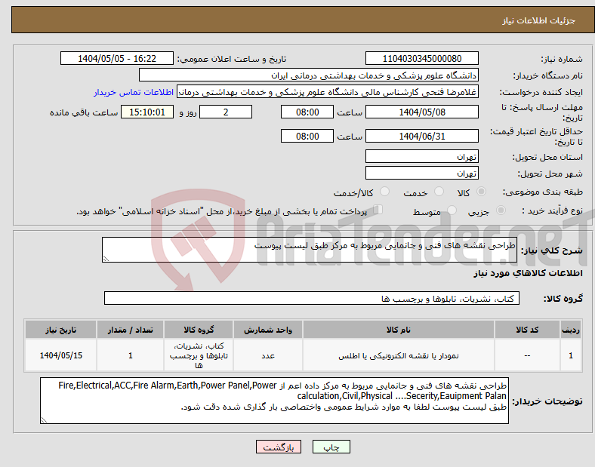This screenshot has height=467, width=595.
Task: Click the شماره نیاز label
Action: pyautogui.click(x=562, y=59)
